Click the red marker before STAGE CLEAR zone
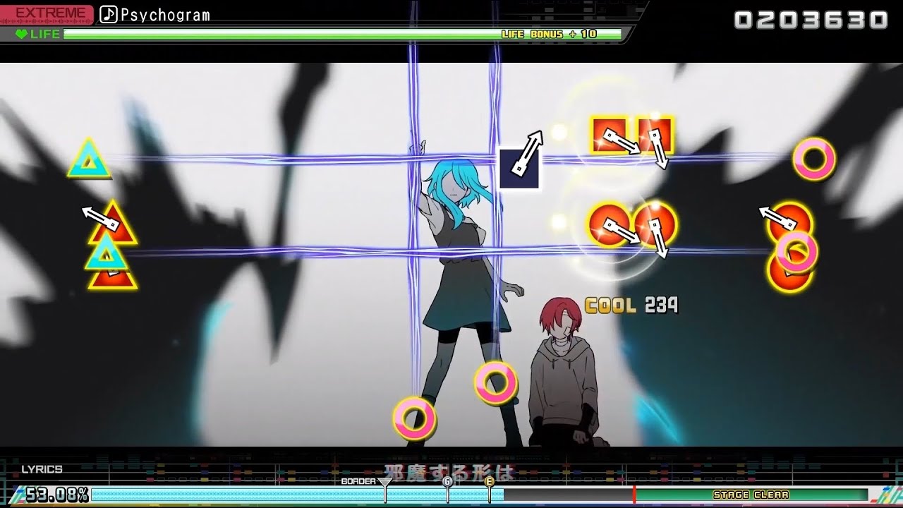The width and height of the screenshot is (903, 508). [634, 494]
